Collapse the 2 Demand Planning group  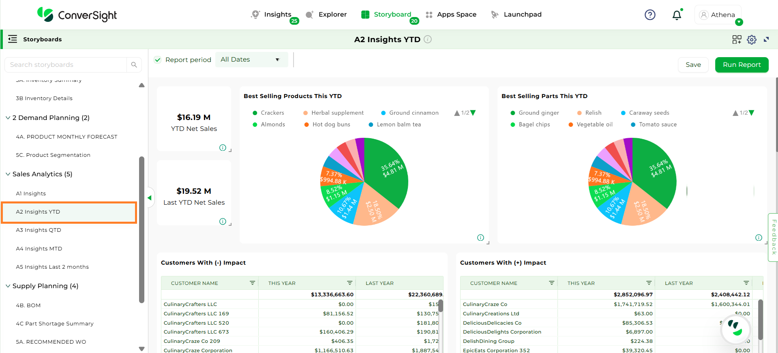click(x=8, y=118)
